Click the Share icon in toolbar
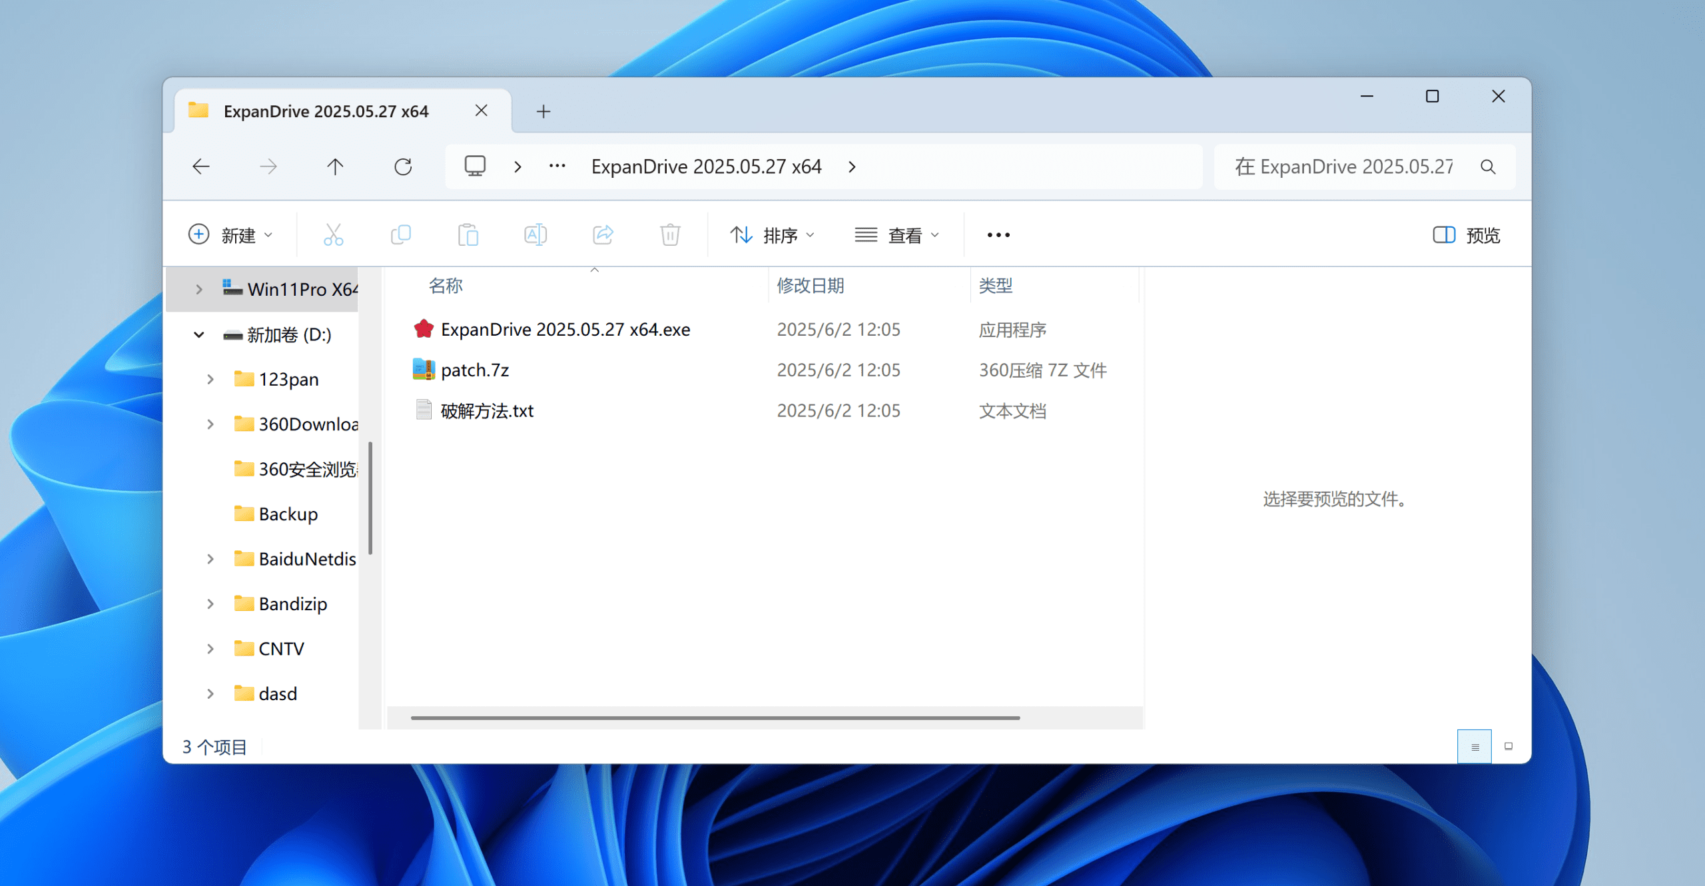Image resolution: width=1705 pixels, height=886 pixels. click(x=603, y=234)
